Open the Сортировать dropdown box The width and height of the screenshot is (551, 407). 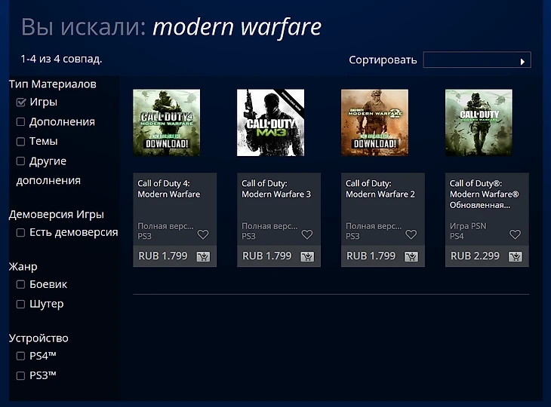(x=477, y=60)
